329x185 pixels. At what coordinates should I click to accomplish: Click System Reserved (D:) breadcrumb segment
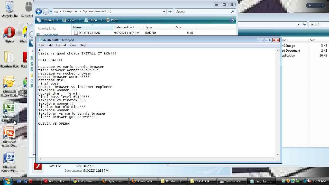[97, 11]
